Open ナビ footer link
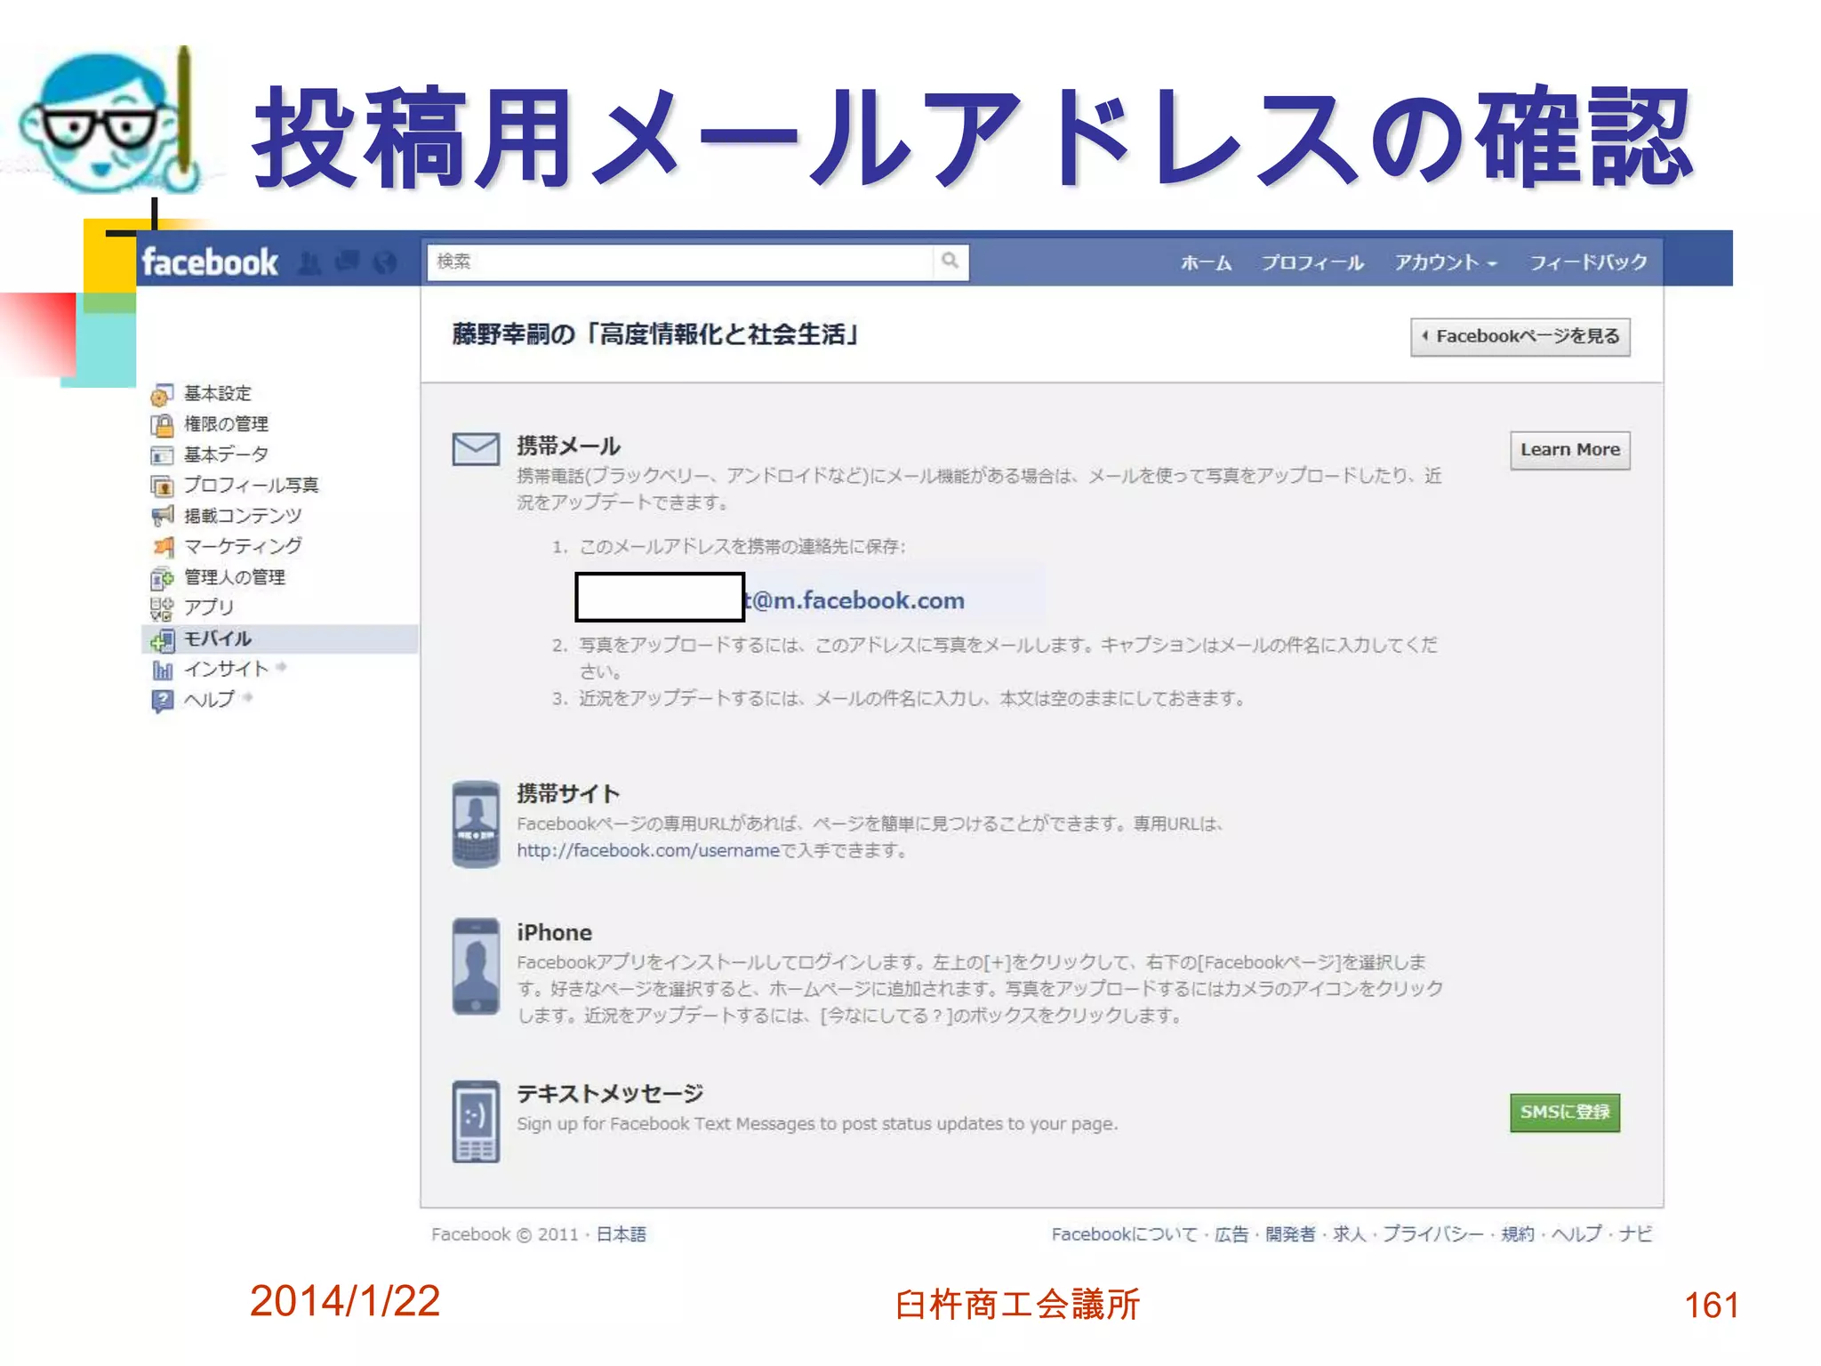Viewport: 1821px width, 1366px height. click(x=1635, y=1234)
